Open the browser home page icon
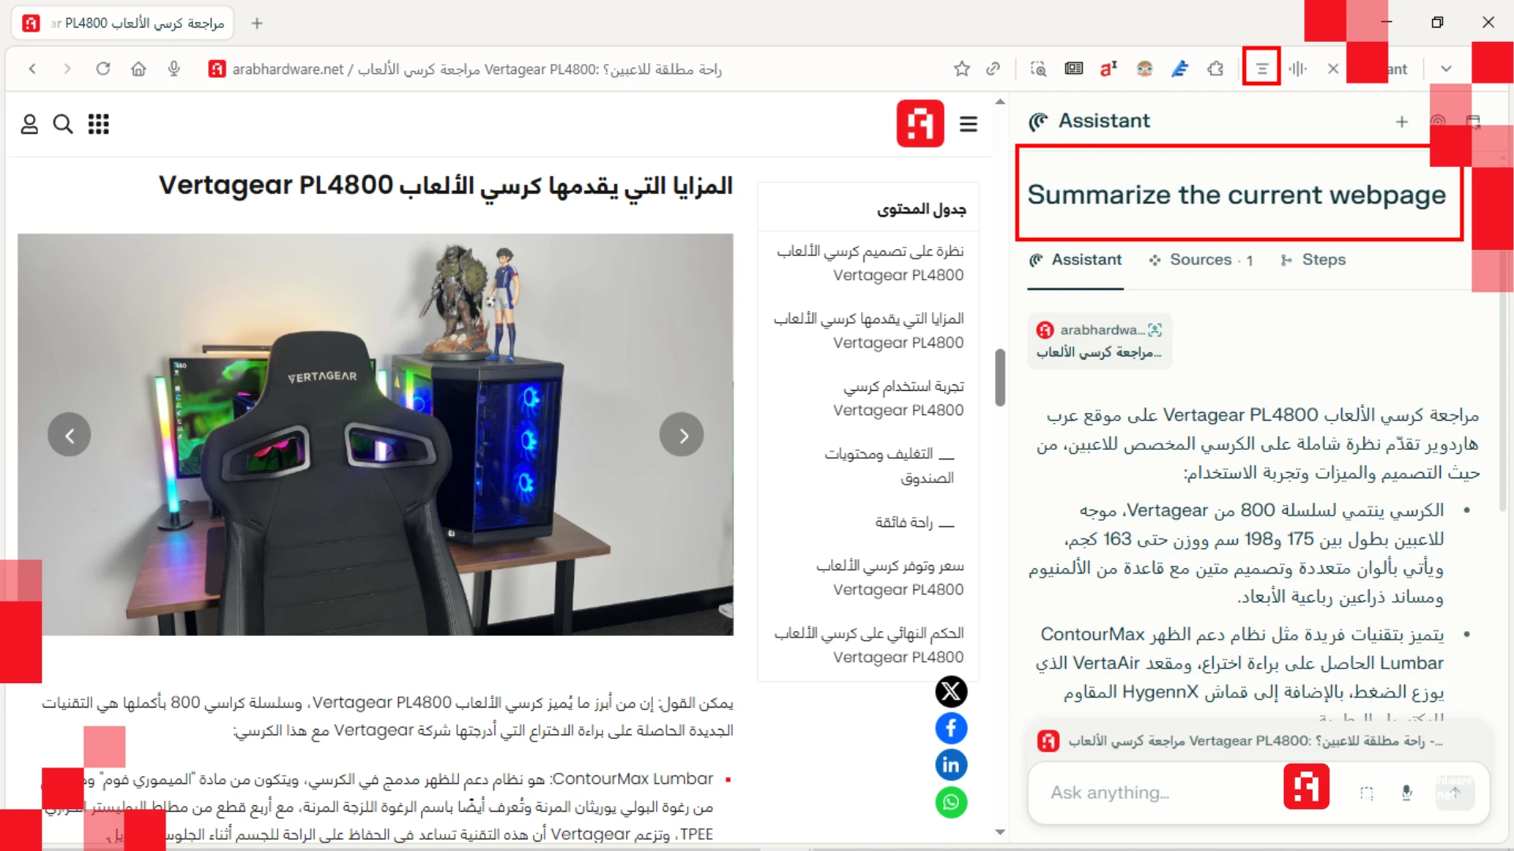The height and width of the screenshot is (851, 1514). tap(139, 69)
